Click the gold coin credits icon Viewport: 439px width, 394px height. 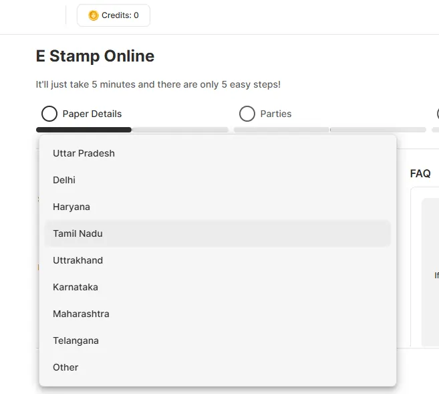(94, 15)
